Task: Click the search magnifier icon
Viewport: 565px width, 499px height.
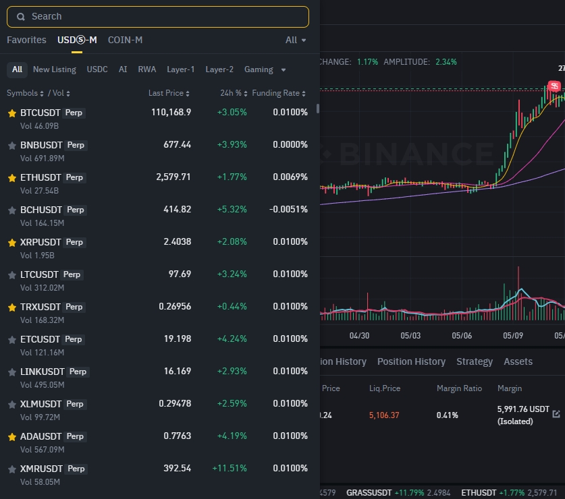Action: click(21, 17)
